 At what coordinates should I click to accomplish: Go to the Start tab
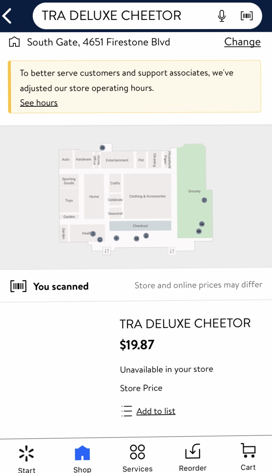[27, 457]
